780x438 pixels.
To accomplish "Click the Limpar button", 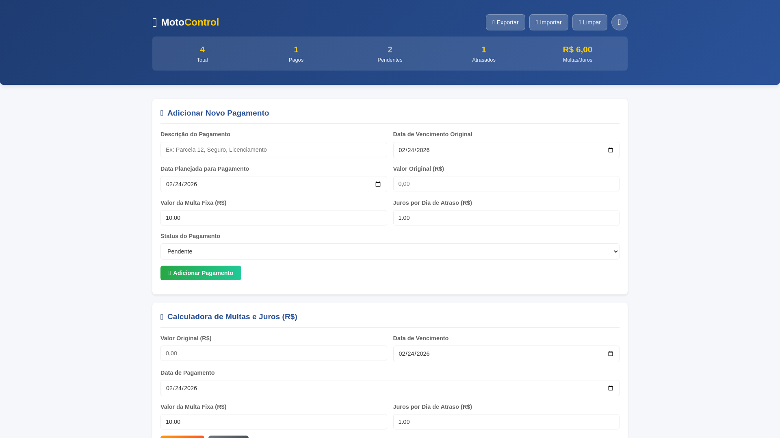I will click(589, 22).
